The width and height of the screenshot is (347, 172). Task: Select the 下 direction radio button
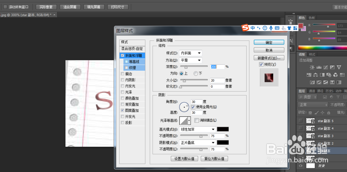tap(196, 74)
